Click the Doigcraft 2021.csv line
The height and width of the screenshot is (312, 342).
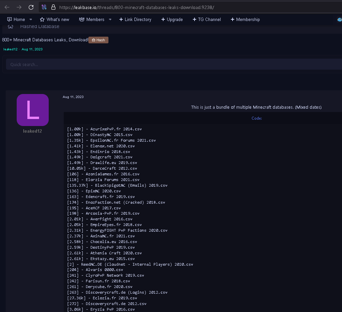pyautogui.click(x=100, y=157)
